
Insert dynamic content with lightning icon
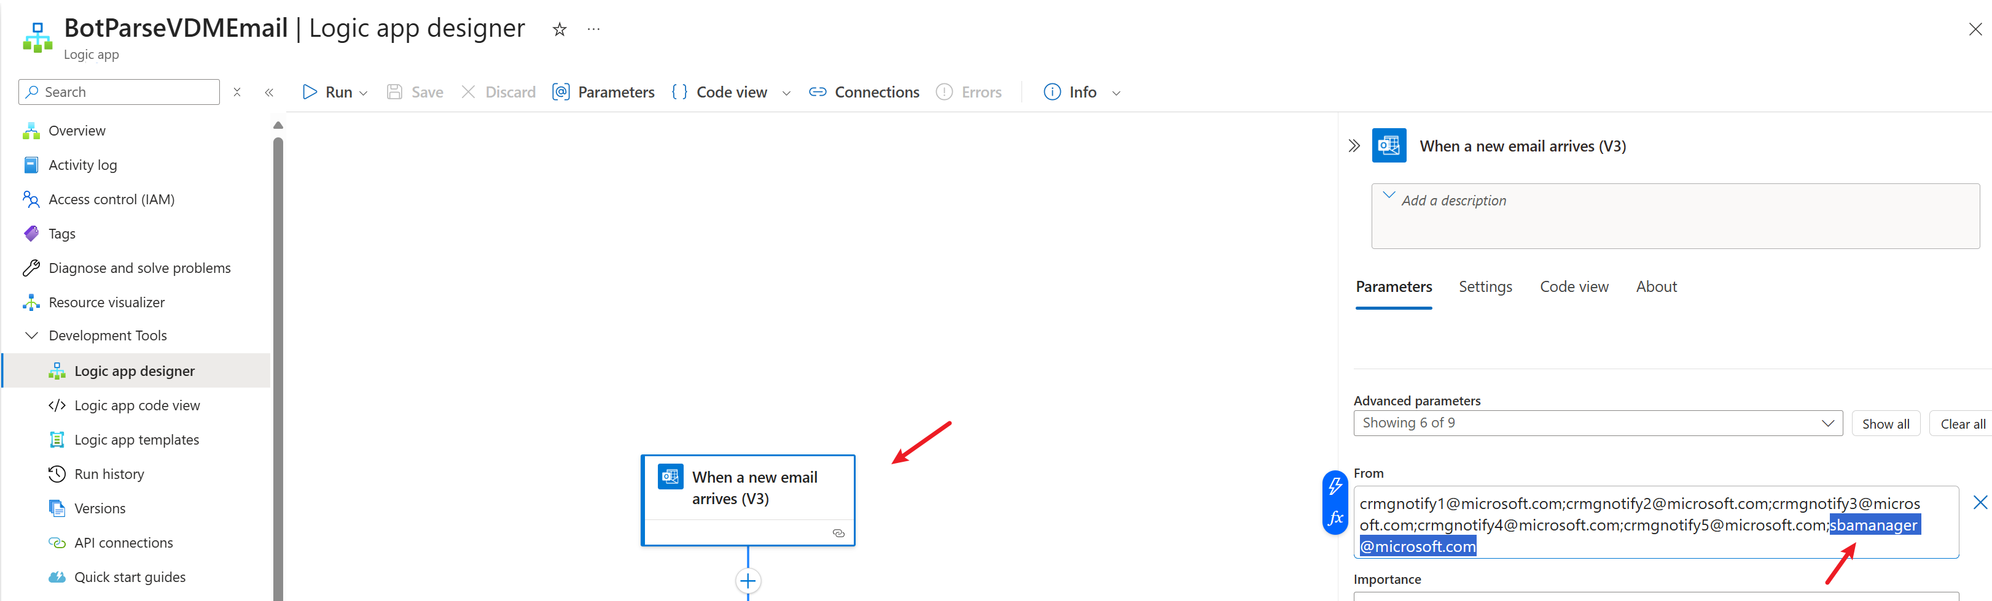point(1335,487)
